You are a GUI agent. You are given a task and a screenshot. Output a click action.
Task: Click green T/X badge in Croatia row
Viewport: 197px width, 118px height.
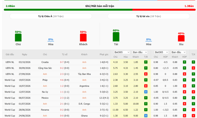pyautogui.click(x=193, y=62)
